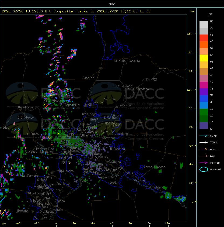
Task: Click the '57' value on the color scale
Action: [212, 48]
